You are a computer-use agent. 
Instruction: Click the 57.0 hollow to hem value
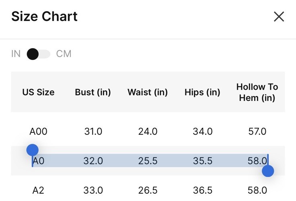coord(257,131)
